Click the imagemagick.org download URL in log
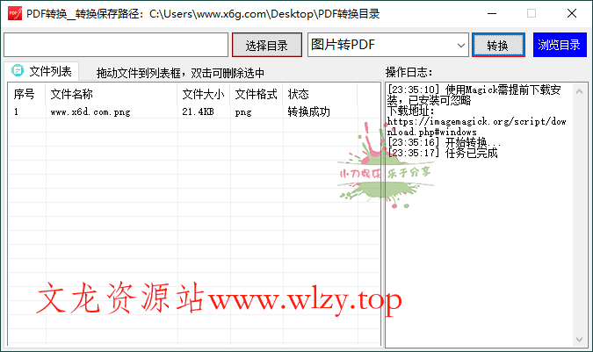Image resolution: width=593 pixels, height=352 pixels. [476, 126]
